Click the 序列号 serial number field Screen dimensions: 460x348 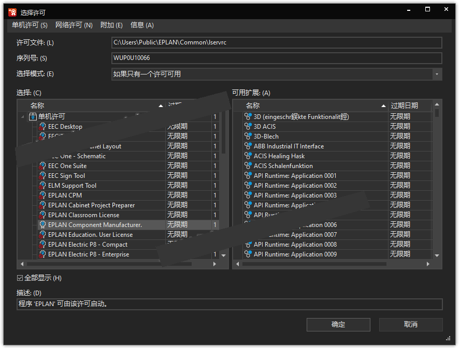(277, 58)
